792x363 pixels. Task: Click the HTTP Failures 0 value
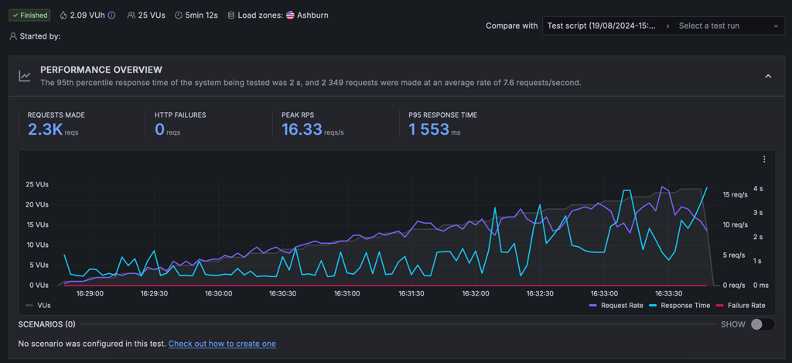tap(159, 130)
